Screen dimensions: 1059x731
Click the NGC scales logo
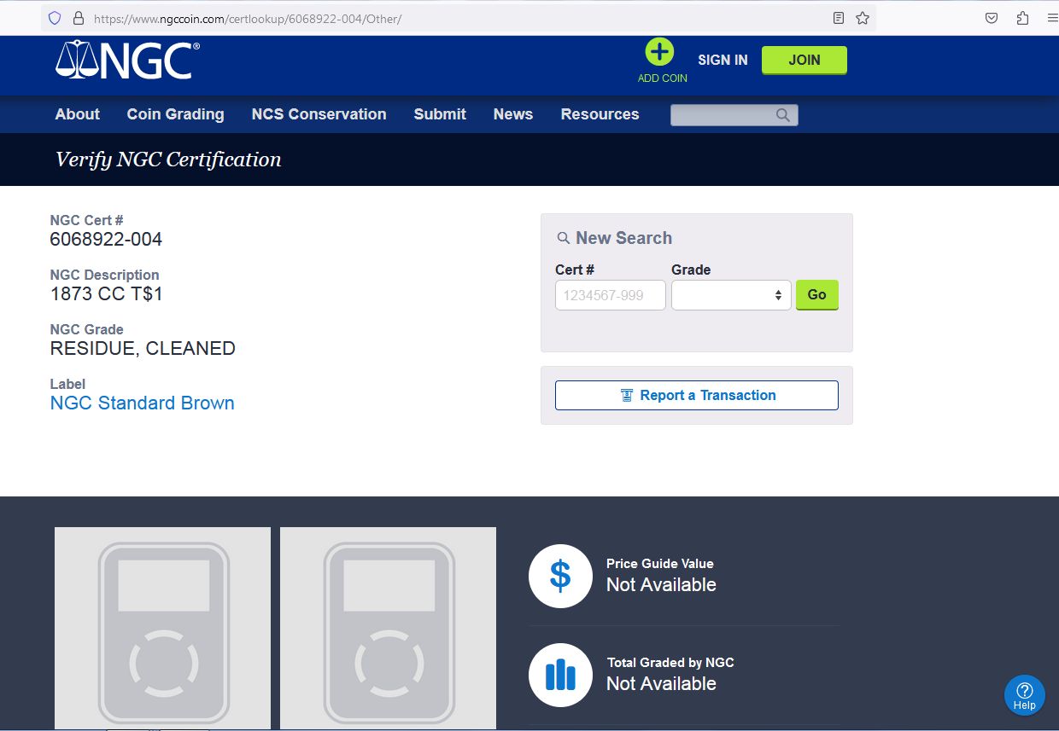(x=127, y=60)
